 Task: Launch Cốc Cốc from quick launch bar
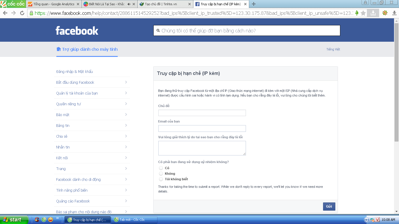point(44,220)
